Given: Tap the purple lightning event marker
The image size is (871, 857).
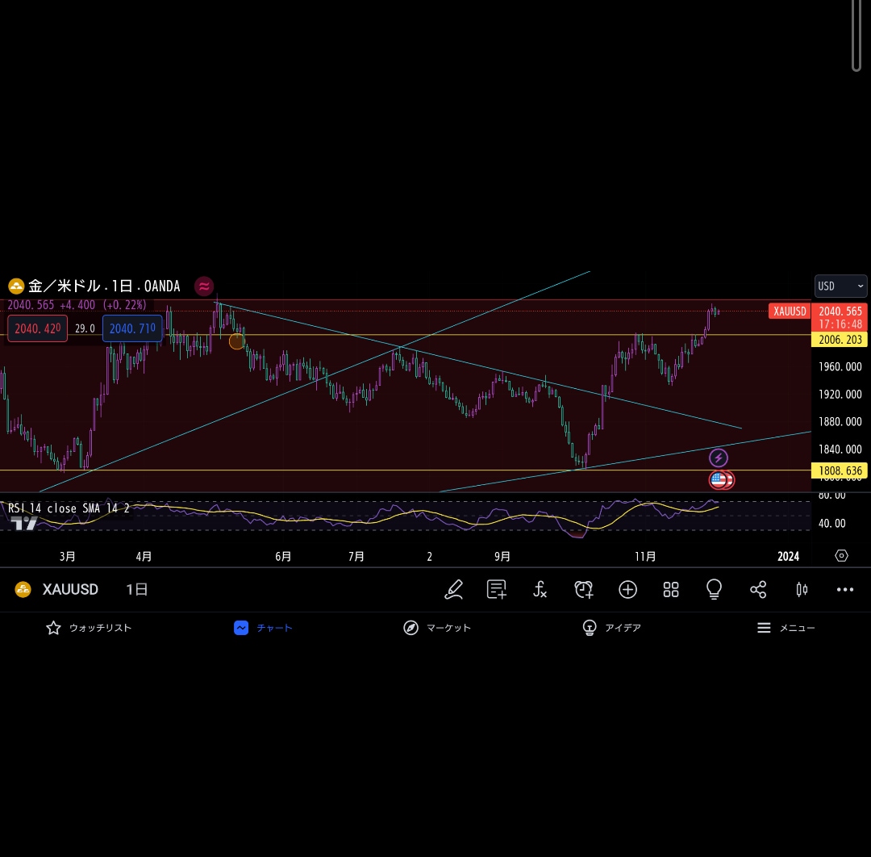Looking at the screenshot, I should click(719, 458).
